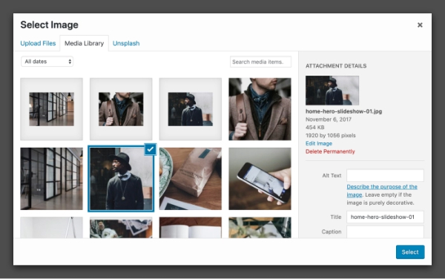Viewport: 445px width, 279px height.
Task: Click the Alt Text input field
Action: pyautogui.click(x=385, y=175)
